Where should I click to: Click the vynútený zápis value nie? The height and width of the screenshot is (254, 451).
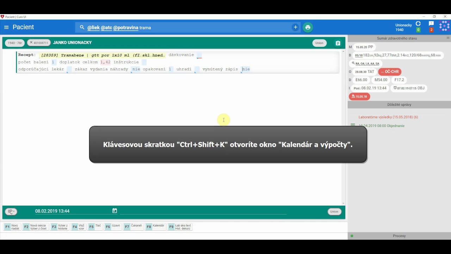[x=246, y=69]
